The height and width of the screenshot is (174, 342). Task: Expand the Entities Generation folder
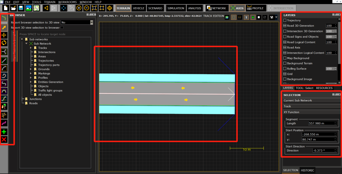click(30, 82)
